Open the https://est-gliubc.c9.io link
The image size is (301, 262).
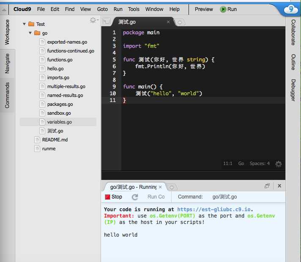click(x=214, y=210)
